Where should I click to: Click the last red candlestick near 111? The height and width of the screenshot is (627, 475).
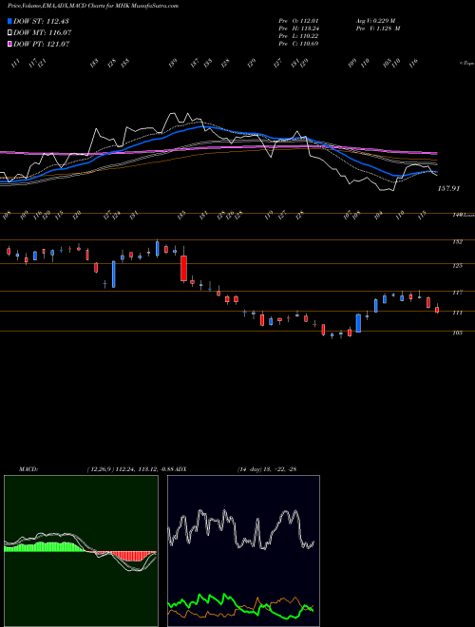(437, 310)
